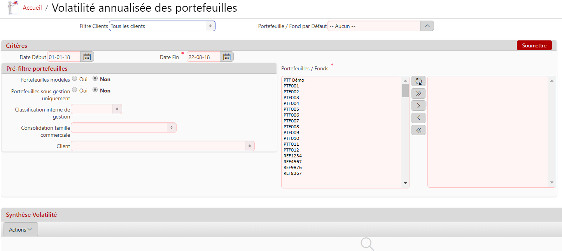Click the refresh portfolios list icon
The width and height of the screenshot is (562, 251).
pos(418,81)
